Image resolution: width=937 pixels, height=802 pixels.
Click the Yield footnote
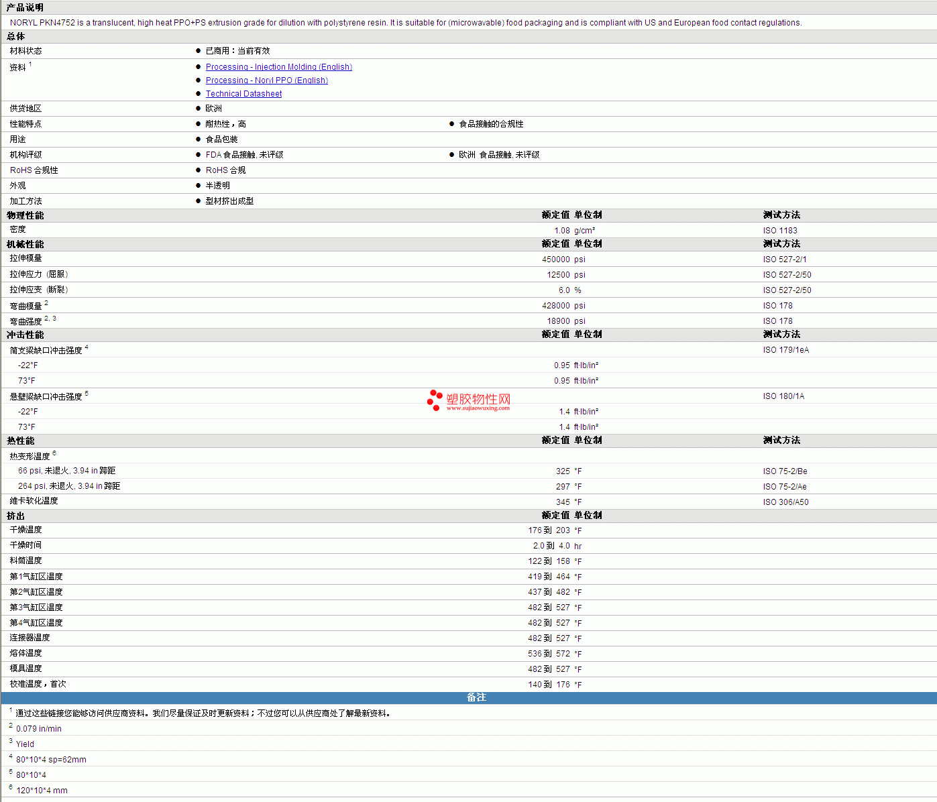[25, 744]
